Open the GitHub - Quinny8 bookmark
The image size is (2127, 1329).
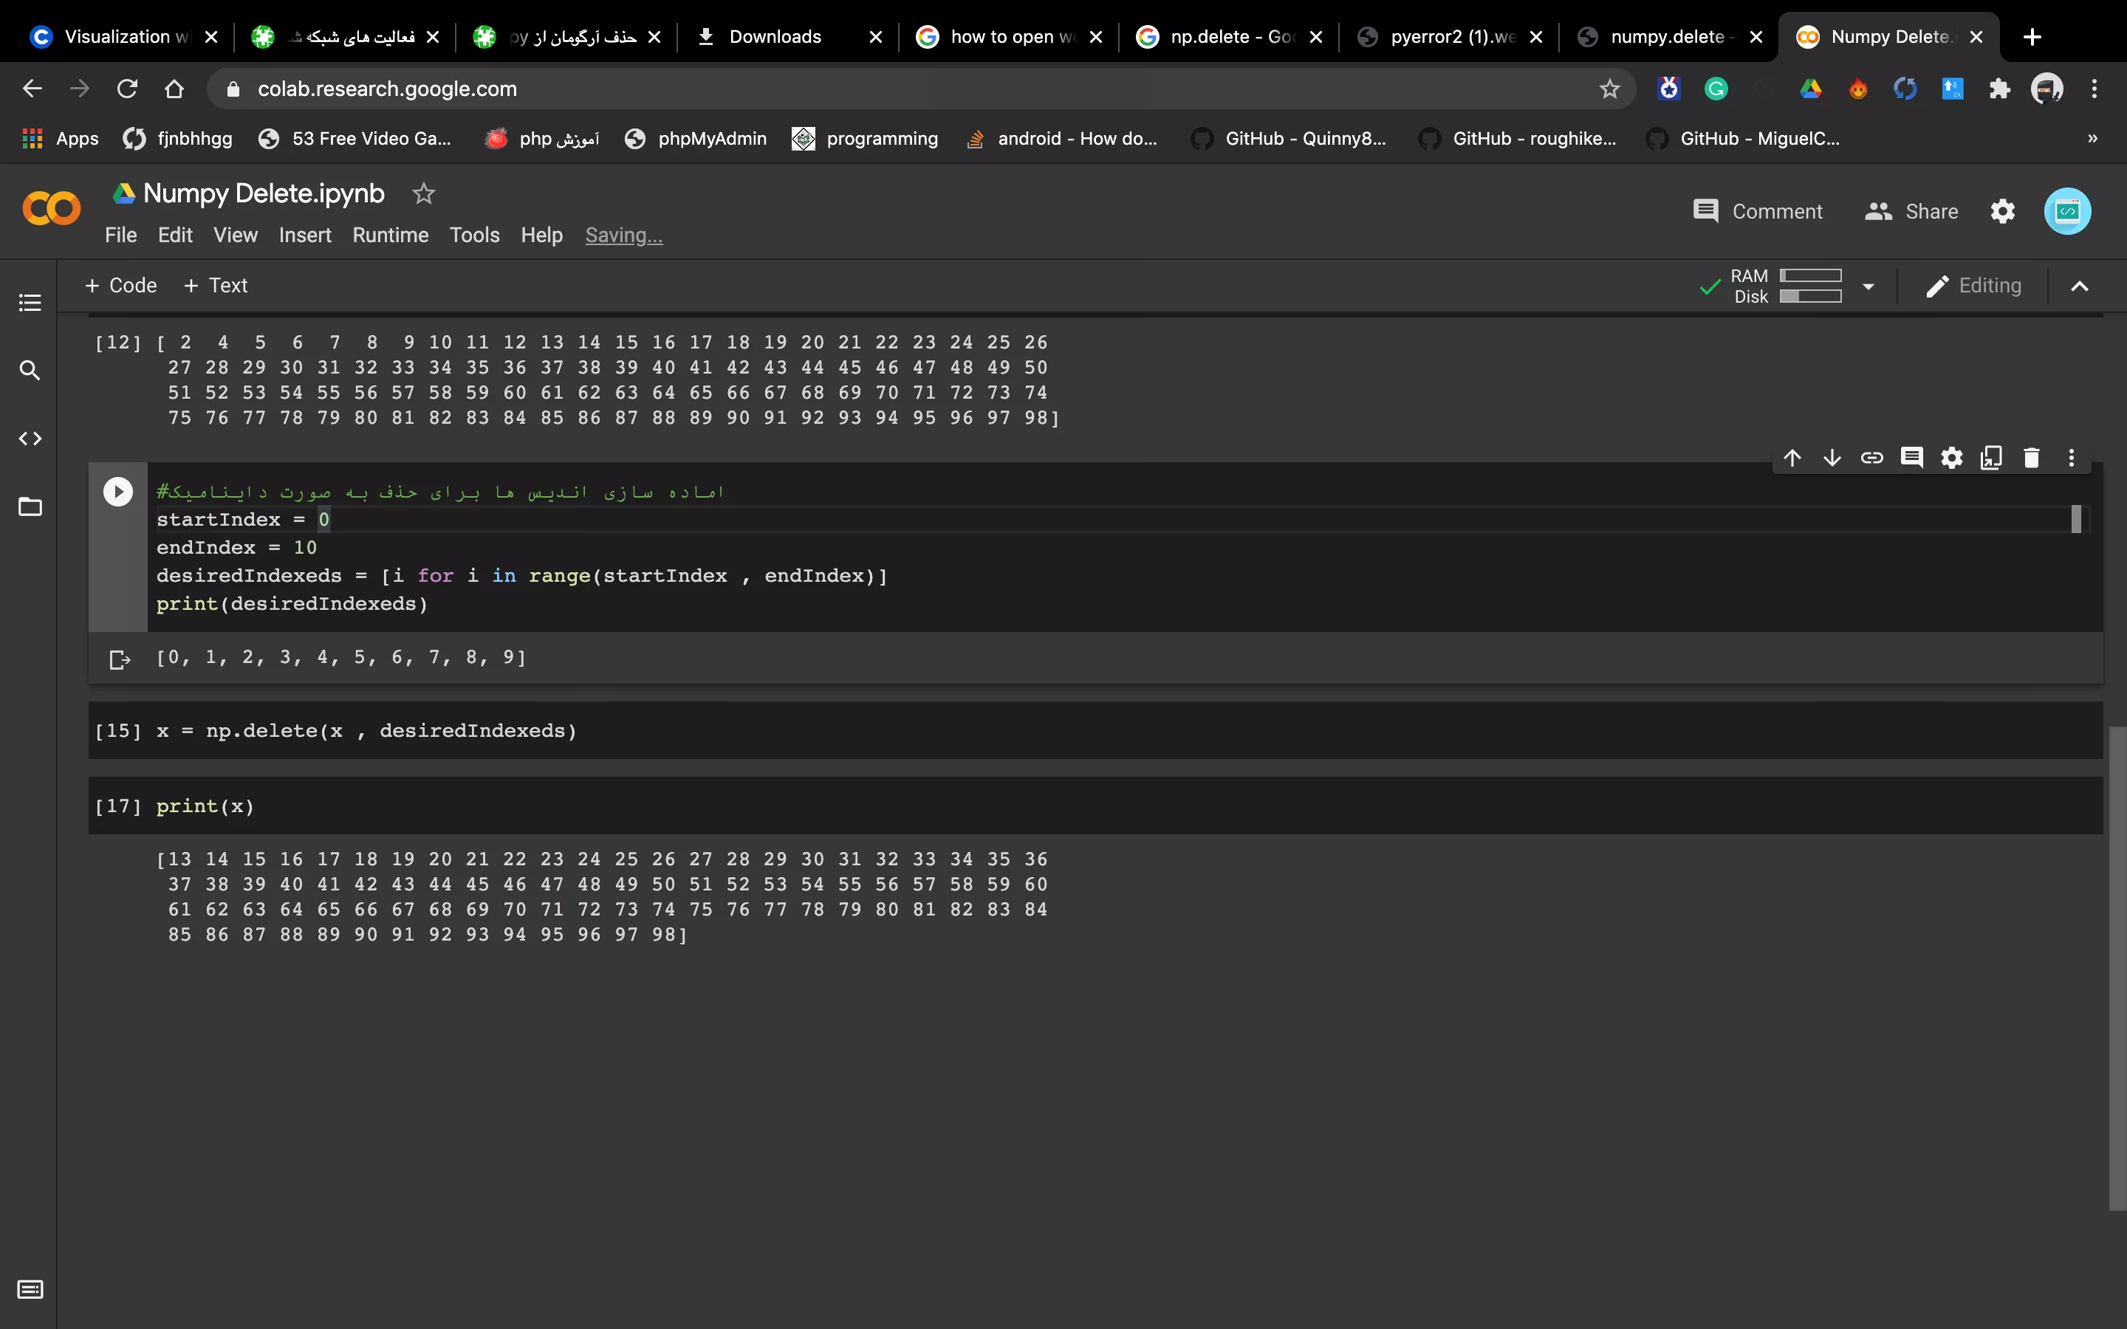[1289, 139]
